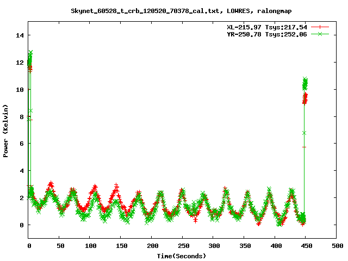
Task: Click the Time(Seconds) x-axis label
Action: click(181, 256)
